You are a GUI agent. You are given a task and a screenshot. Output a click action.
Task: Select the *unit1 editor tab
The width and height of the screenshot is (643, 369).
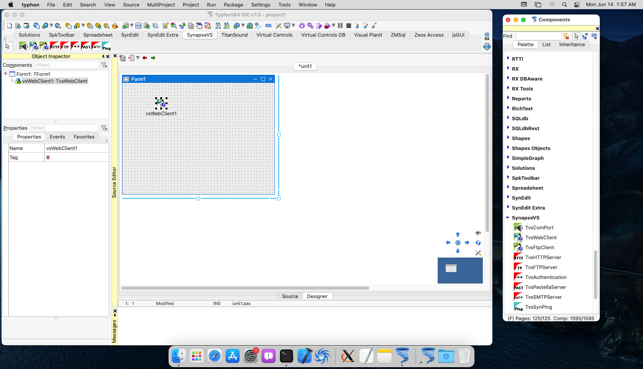pyautogui.click(x=305, y=66)
